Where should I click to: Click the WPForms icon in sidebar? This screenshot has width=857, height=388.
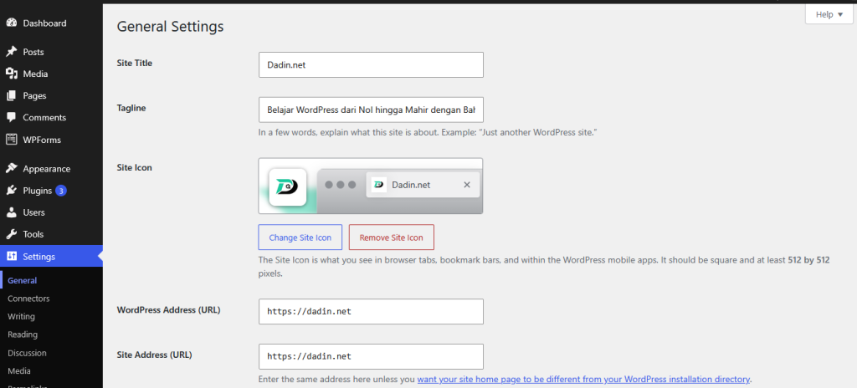(x=12, y=140)
